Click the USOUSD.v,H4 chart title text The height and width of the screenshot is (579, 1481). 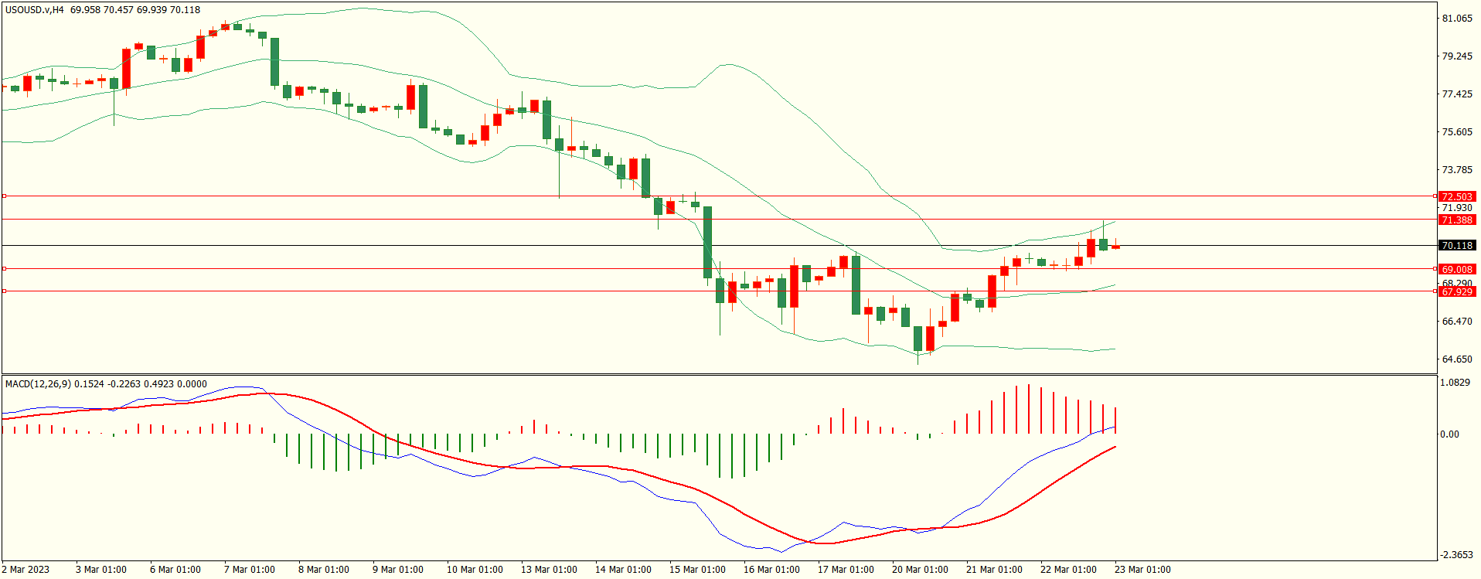tap(35, 10)
